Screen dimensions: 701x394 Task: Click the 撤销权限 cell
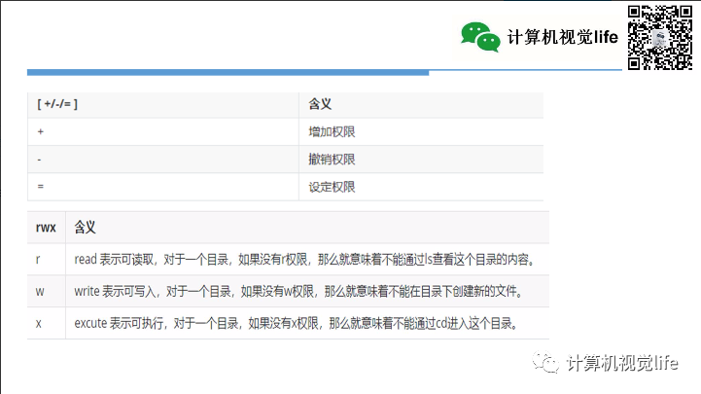(421, 160)
